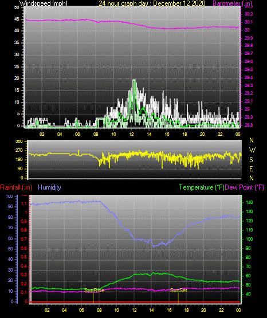Click the 0.5 value on rainfall axis
The height and width of the screenshot is (318, 267).
point(24,257)
